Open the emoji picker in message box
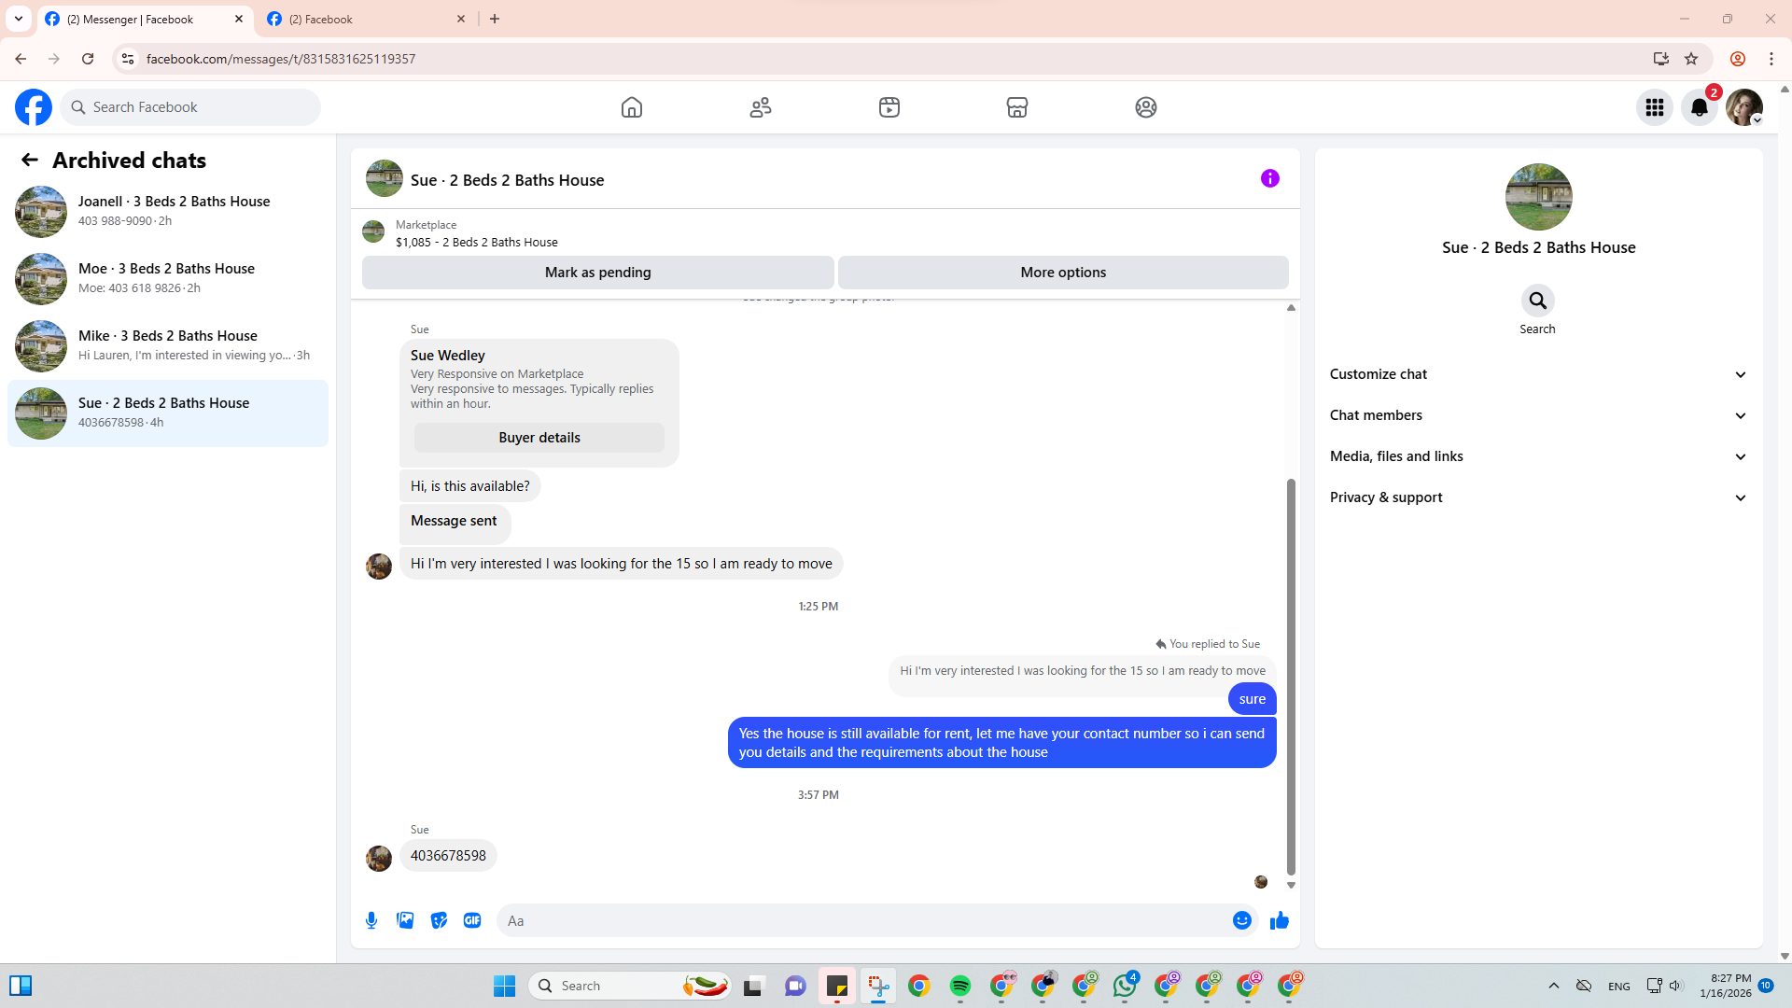 [x=1241, y=920]
